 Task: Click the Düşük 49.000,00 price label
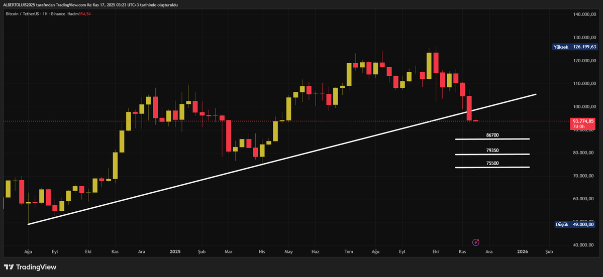coord(575,225)
